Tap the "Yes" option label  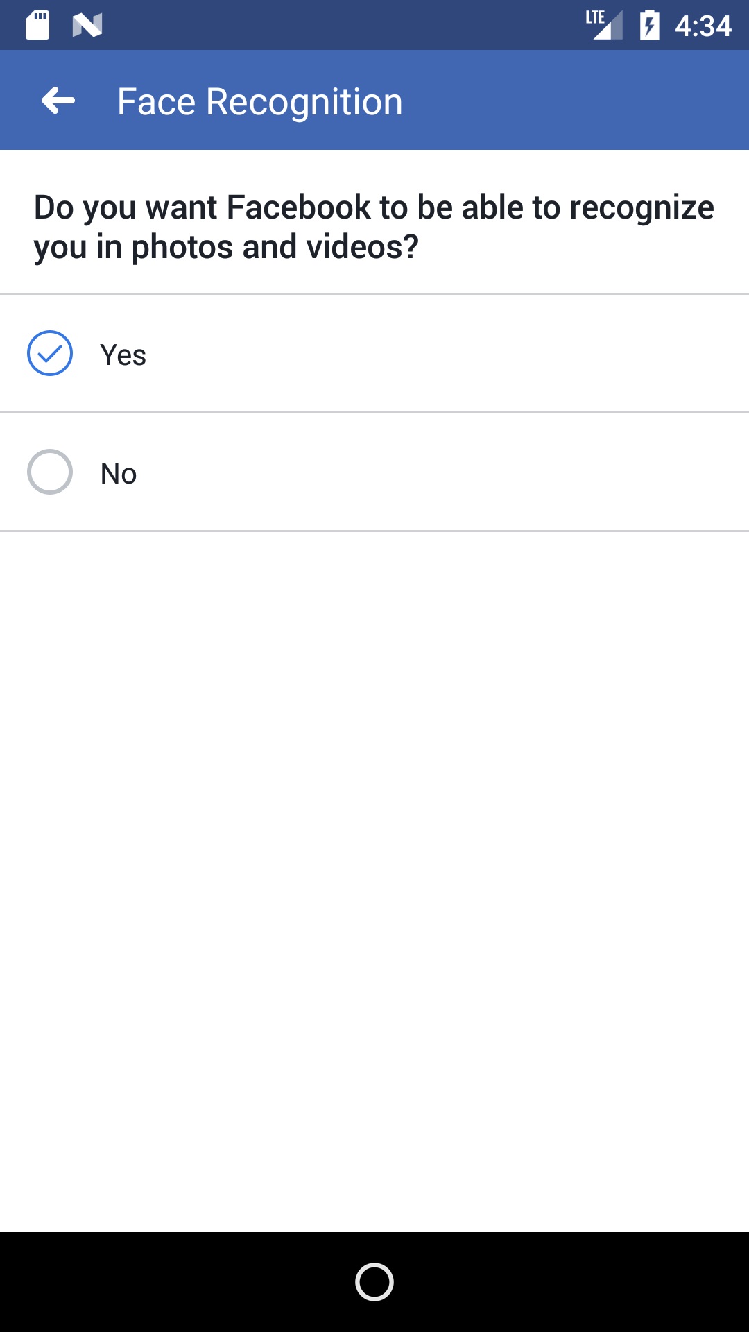(x=123, y=355)
